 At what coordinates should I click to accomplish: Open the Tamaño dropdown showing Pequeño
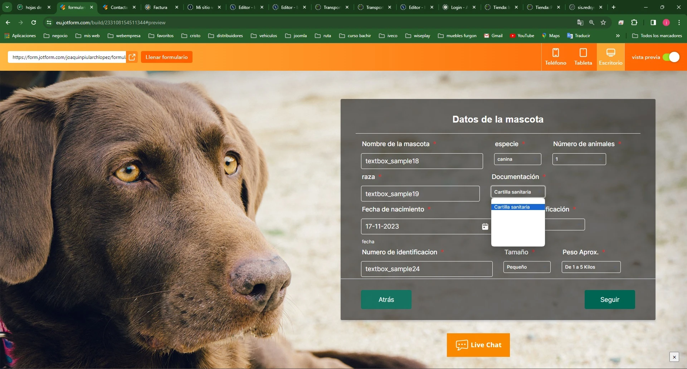pyautogui.click(x=526, y=267)
